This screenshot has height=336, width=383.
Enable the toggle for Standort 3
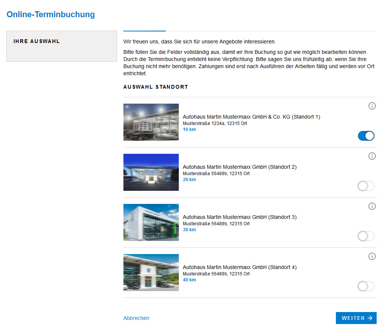tap(366, 236)
